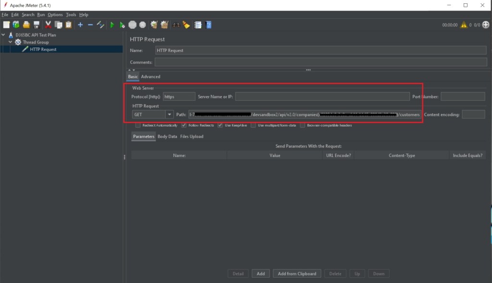Screen dimensions: 492x283
Task: Click the Save test plan floppy icon
Action: tap(36, 25)
